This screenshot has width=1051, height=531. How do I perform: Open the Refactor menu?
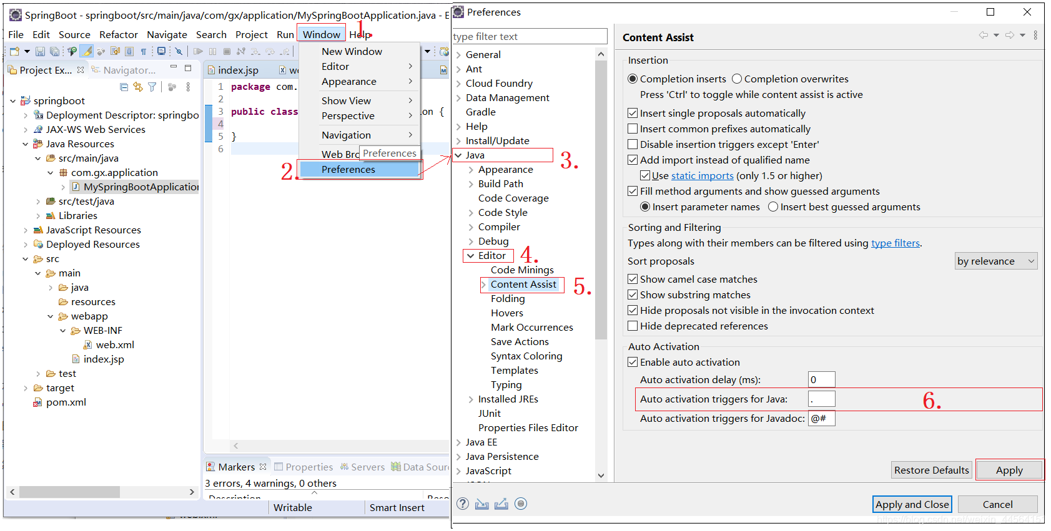pos(119,34)
